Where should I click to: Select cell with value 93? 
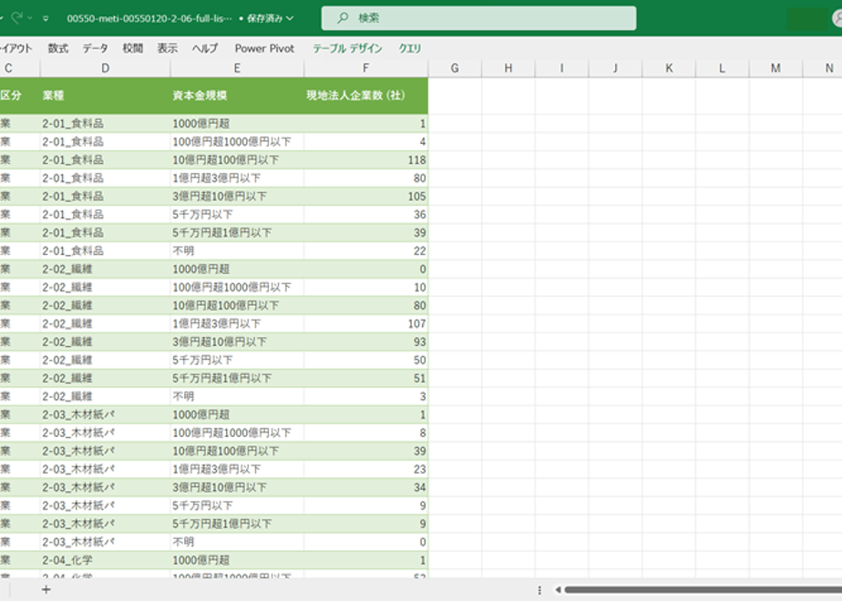click(x=365, y=341)
